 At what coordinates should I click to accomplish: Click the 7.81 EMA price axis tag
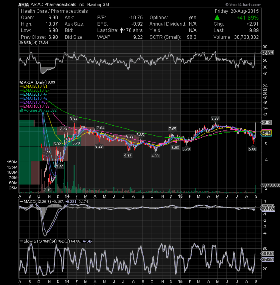(266, 132)
